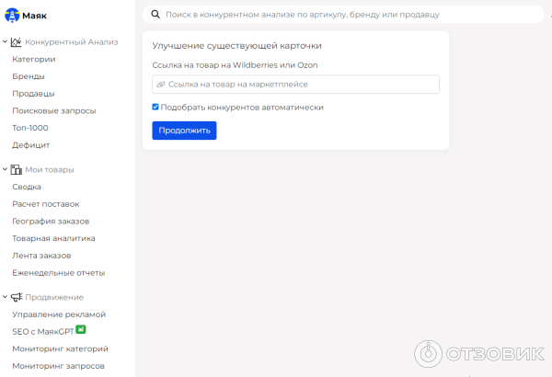
Task: Click the Продвижение megaphone icon
Action: (17, 297)
